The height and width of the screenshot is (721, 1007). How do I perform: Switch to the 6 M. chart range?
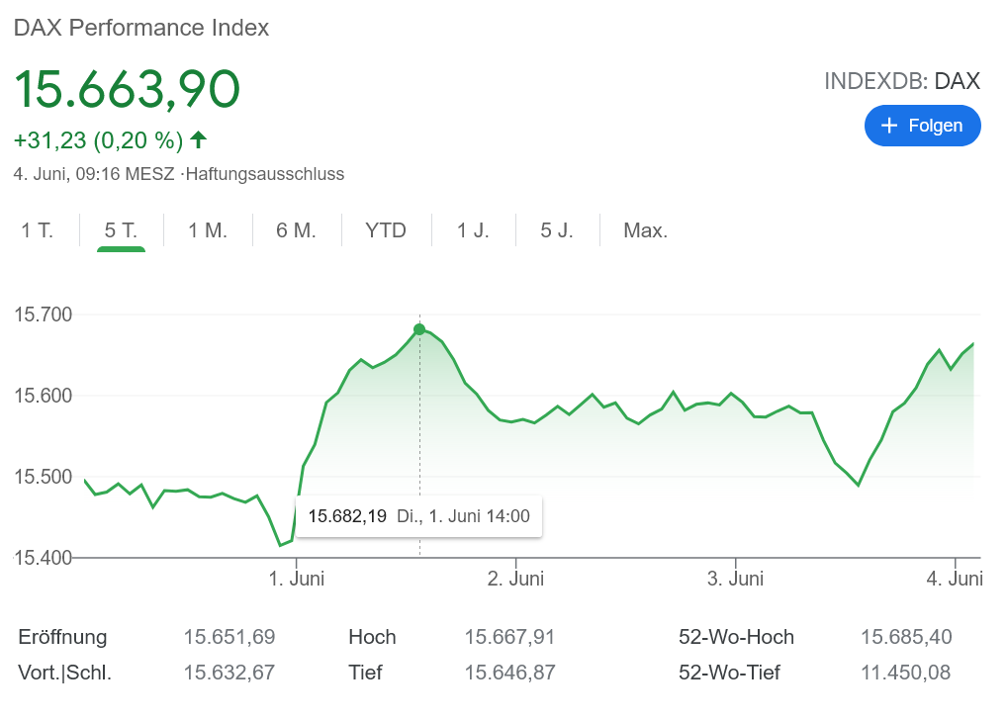click(x=296, y=230)
